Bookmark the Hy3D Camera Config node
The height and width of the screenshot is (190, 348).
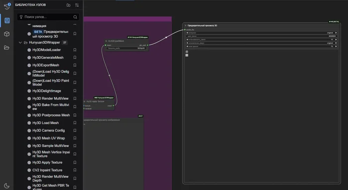(75, 131)
